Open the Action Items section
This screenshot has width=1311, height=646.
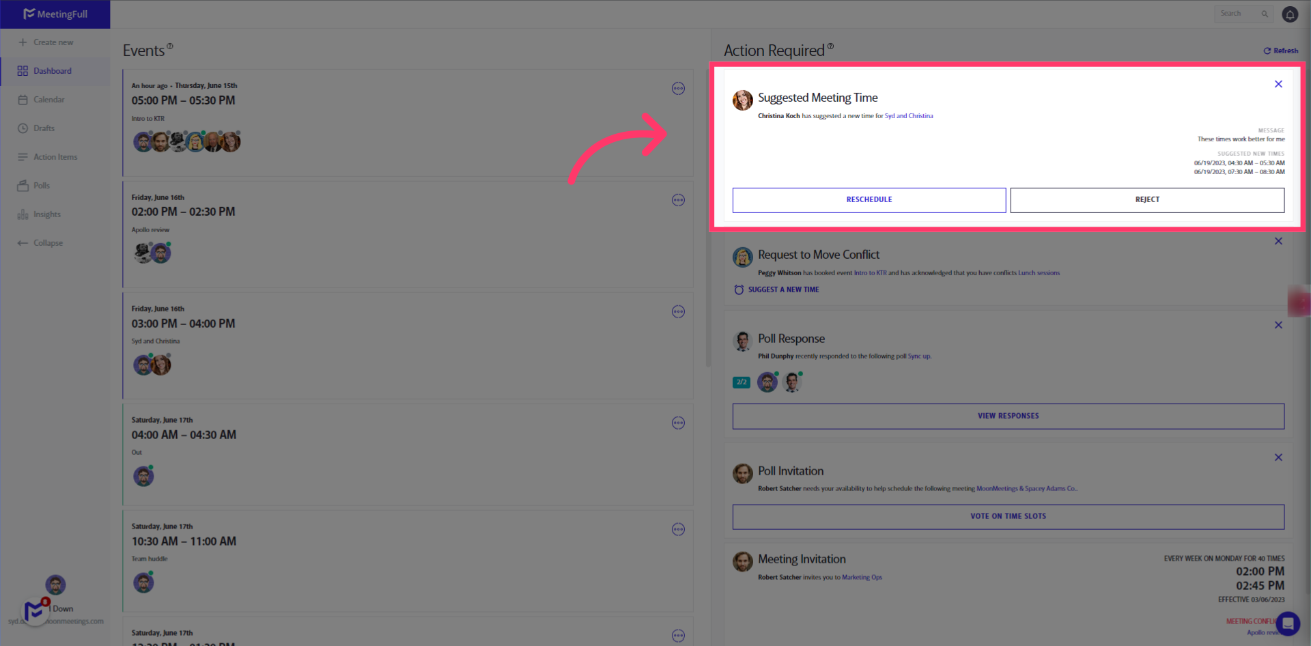55,156
